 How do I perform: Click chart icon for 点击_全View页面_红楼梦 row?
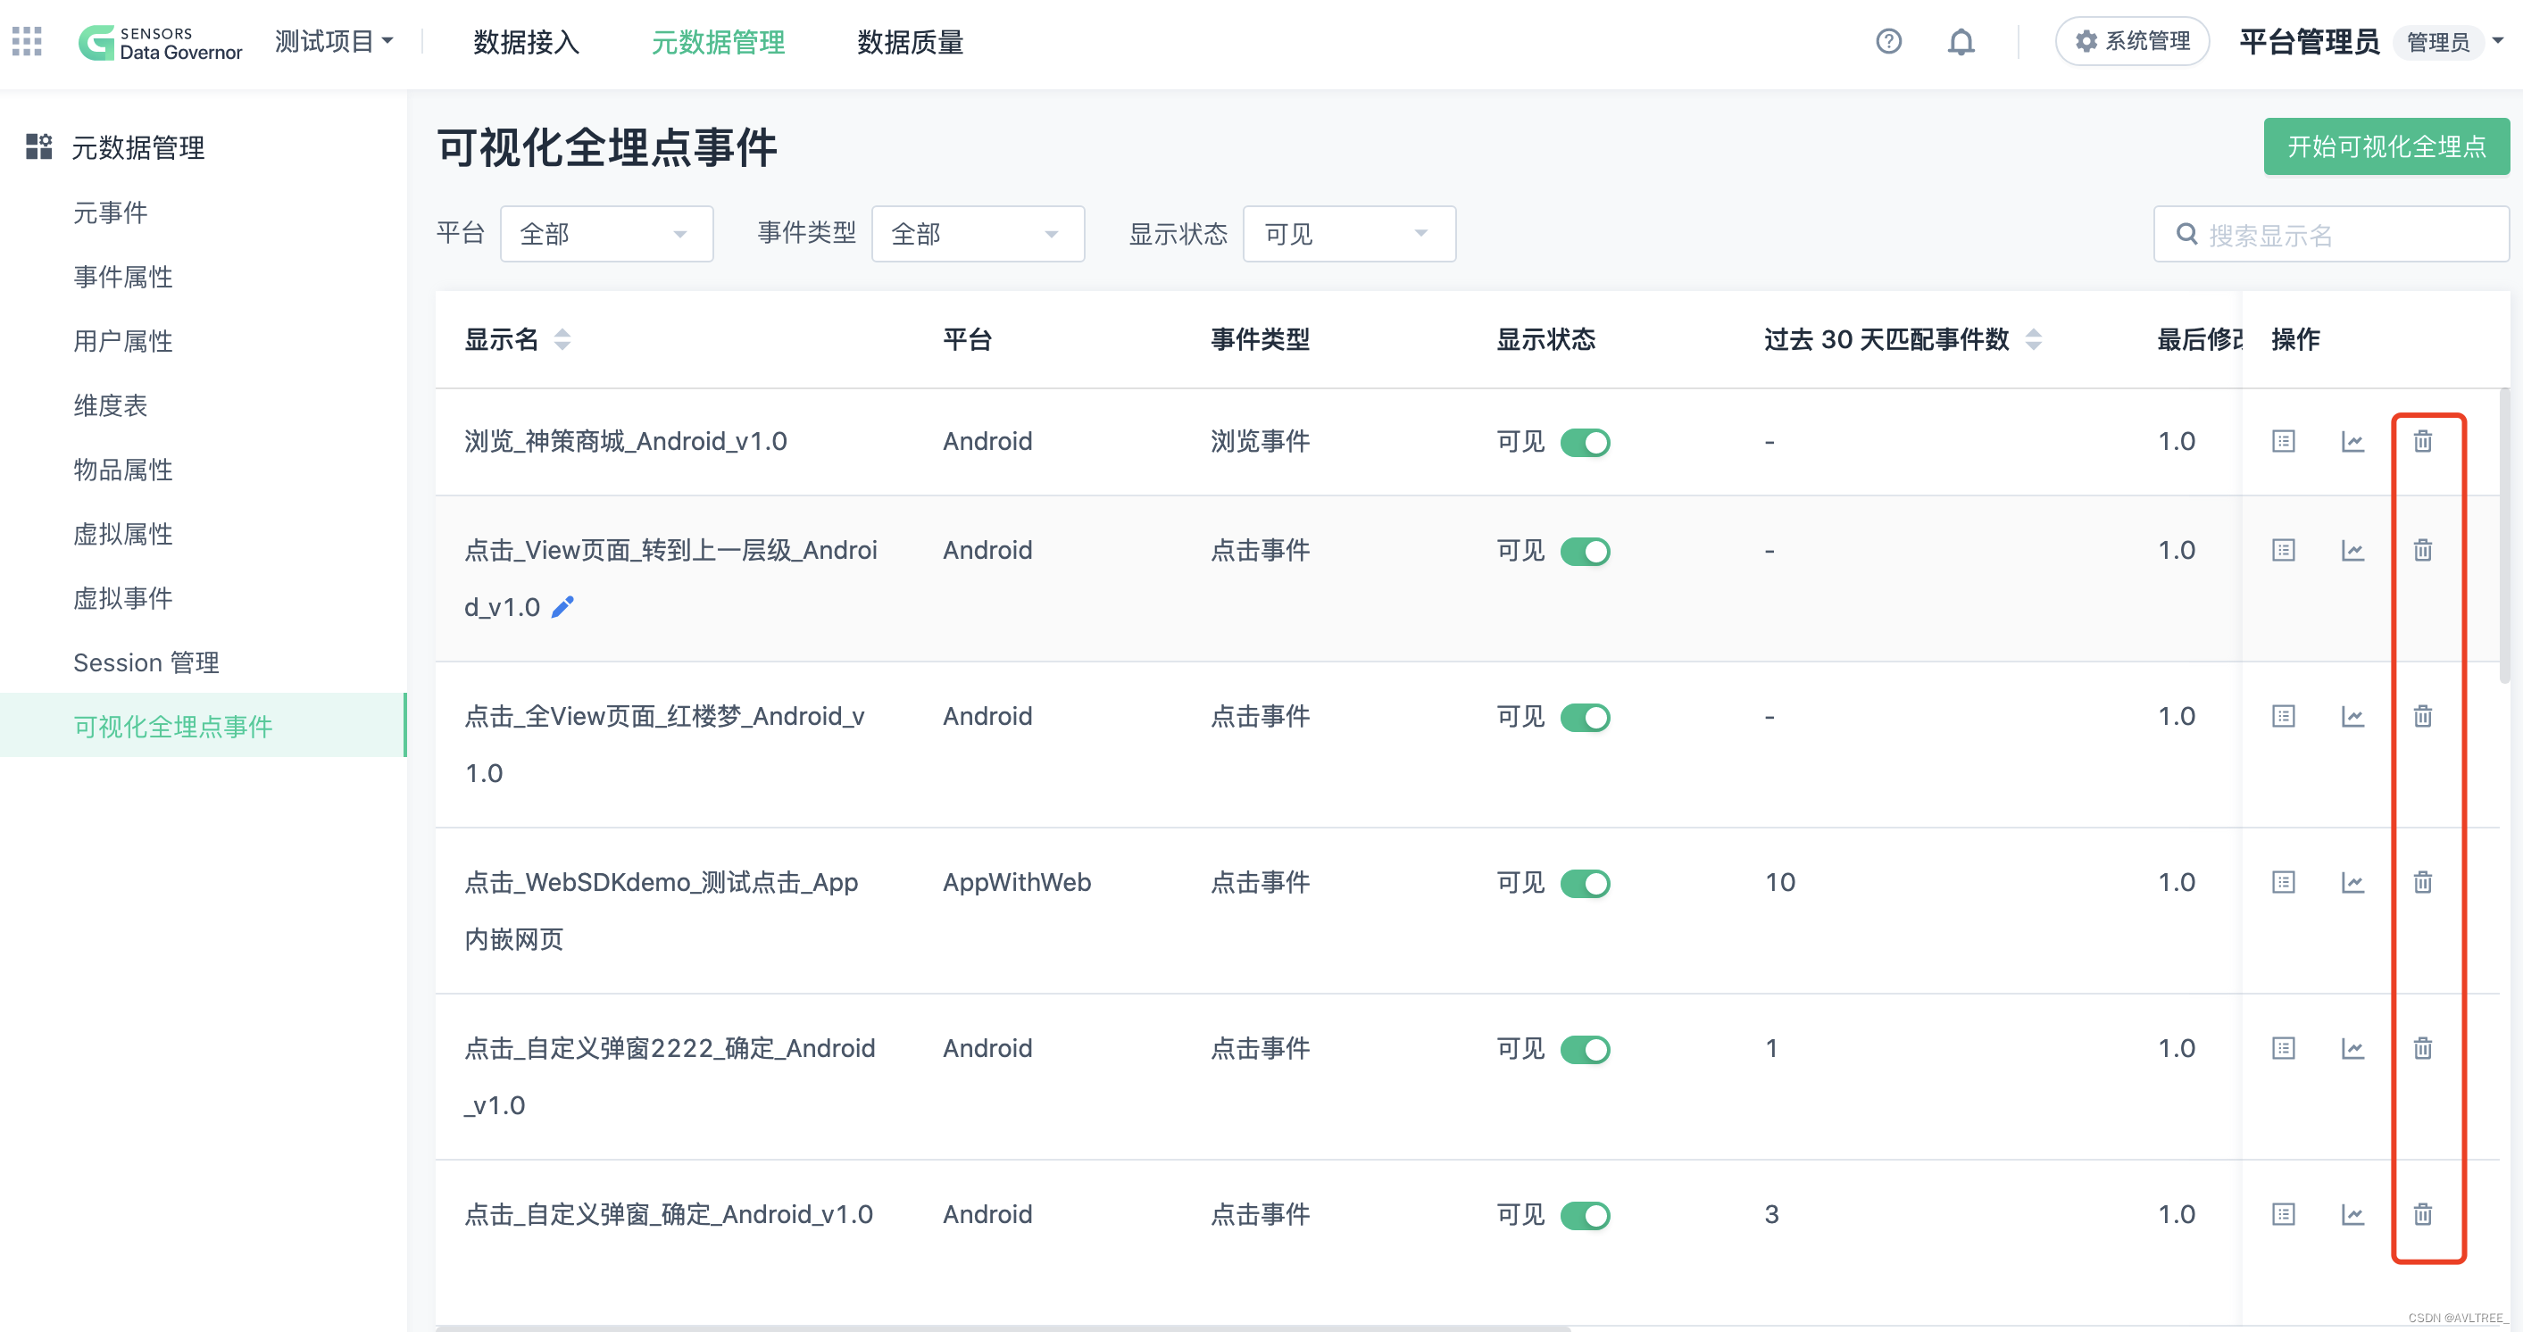(2352, 716)
